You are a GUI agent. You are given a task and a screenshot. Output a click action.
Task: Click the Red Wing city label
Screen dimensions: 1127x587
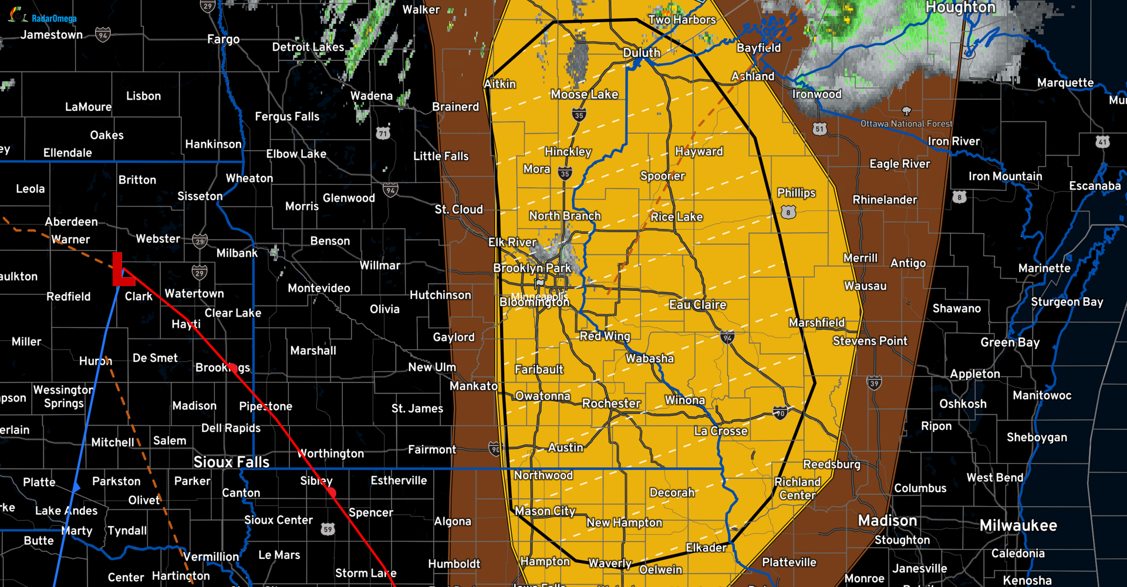click(605, 336)
